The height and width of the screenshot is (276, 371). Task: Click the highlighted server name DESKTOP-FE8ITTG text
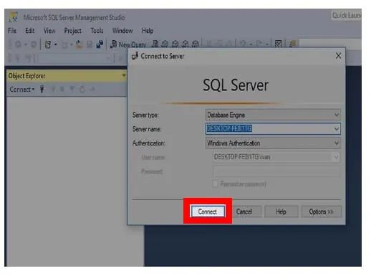click(x=229, y=129)
